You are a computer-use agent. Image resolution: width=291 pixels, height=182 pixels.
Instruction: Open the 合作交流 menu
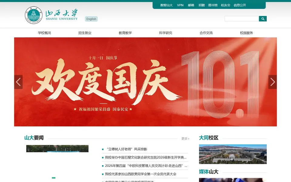206,33
